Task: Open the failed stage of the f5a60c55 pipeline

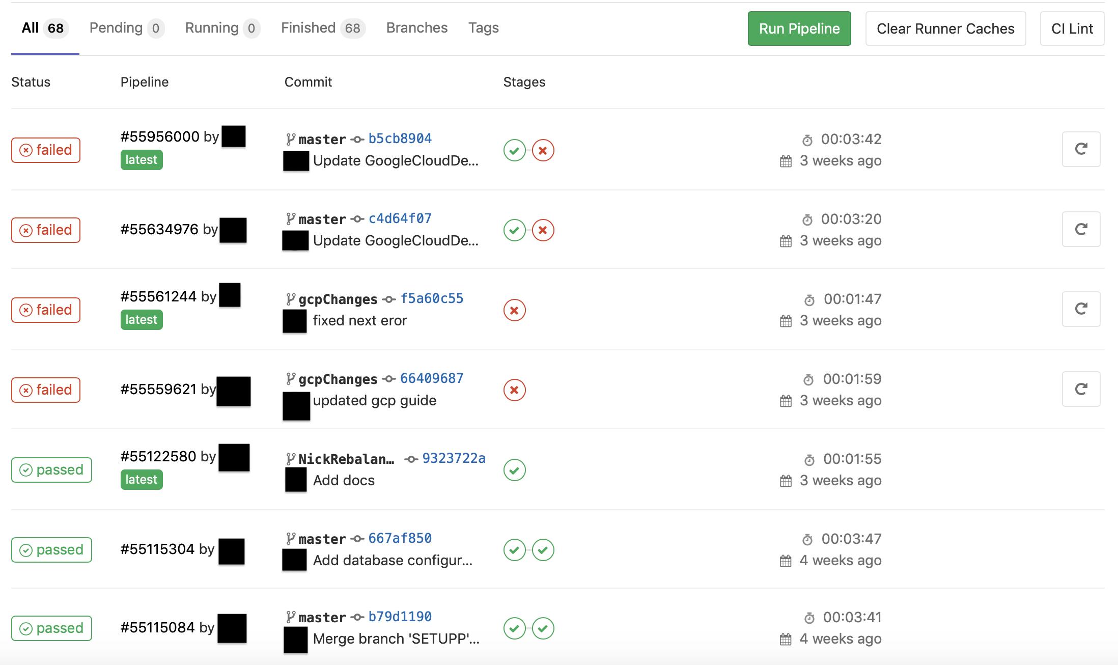Action: [514, 310]
